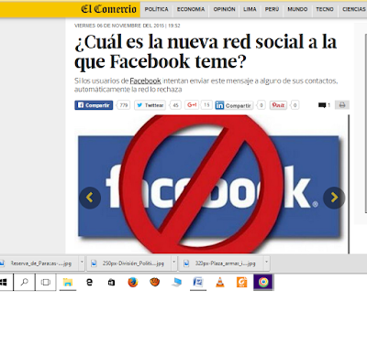Open the comments speech bubble icon
Screen dimensions: 367x344
(322, 105)
